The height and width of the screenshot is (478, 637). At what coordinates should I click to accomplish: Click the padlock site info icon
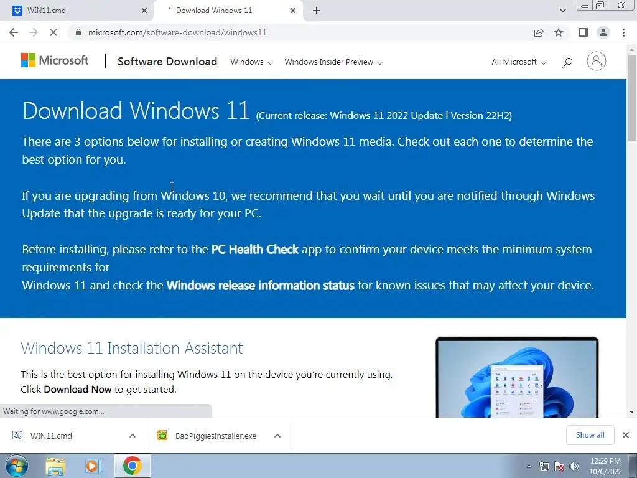[78, 32]
